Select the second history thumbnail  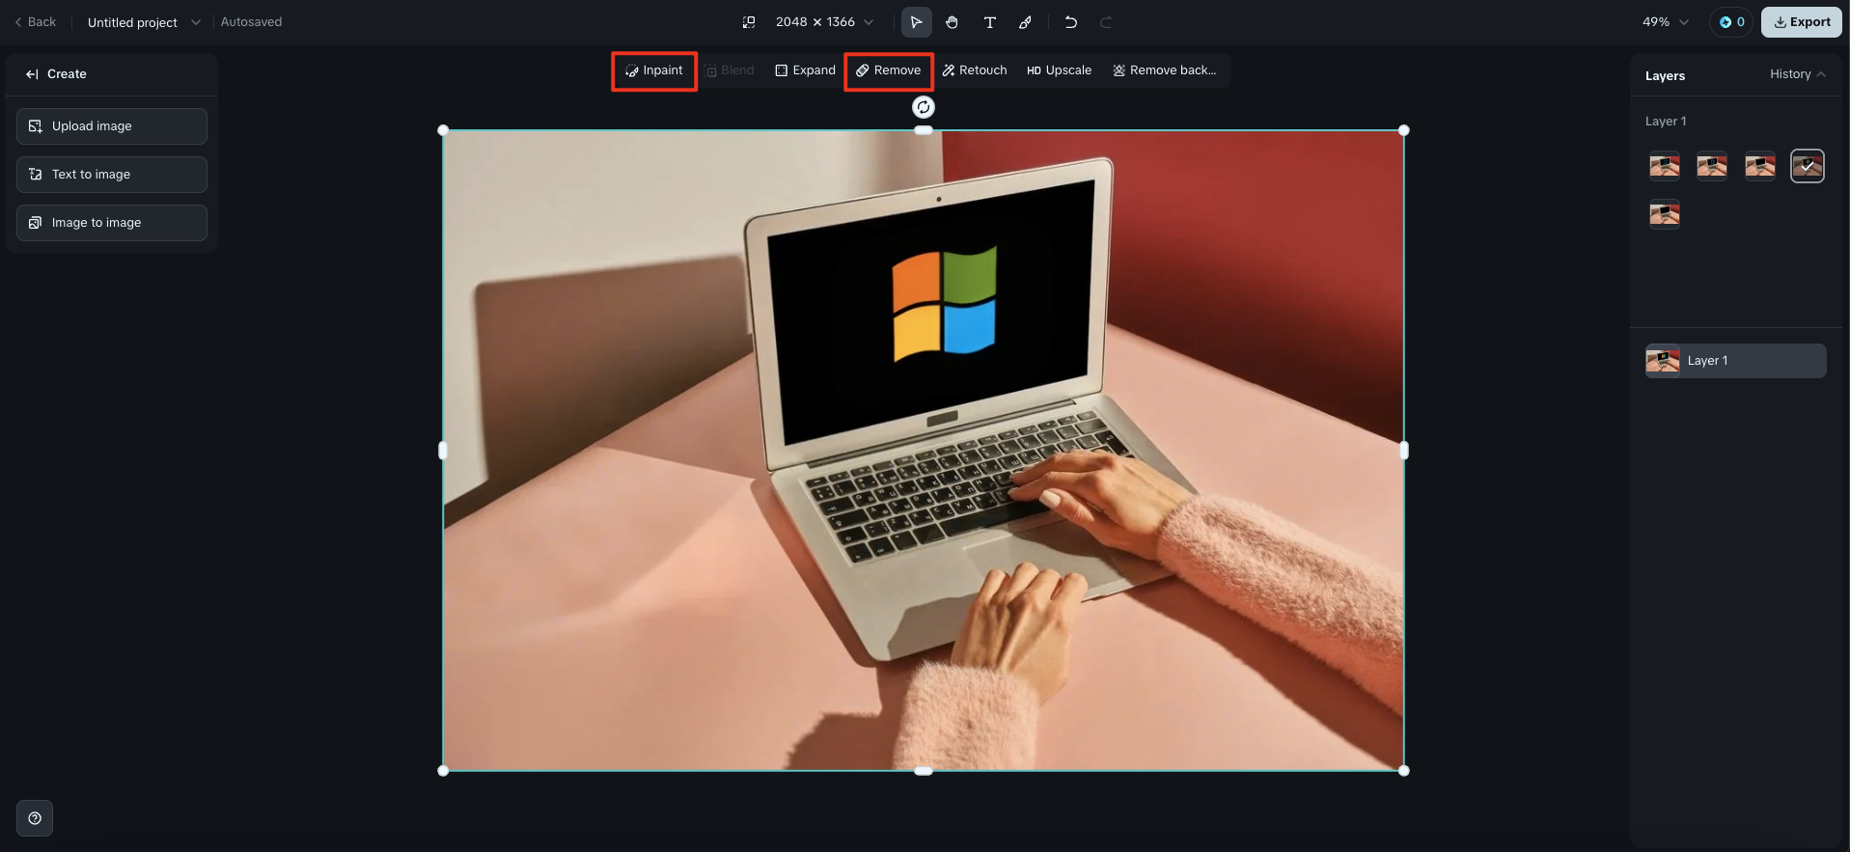[x=1712, y=166]
